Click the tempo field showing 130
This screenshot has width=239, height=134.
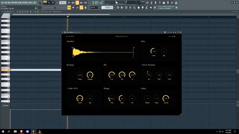click(x=62, y=3)
